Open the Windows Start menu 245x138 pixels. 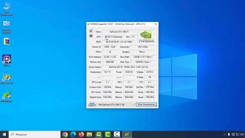pyautogui.click(x=4, y=135)
